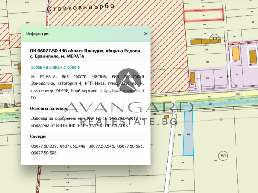Viewport: 258px width, 193px height.
Task: Click neighbor ID 06077.50.239
Action: coord(44,146)
